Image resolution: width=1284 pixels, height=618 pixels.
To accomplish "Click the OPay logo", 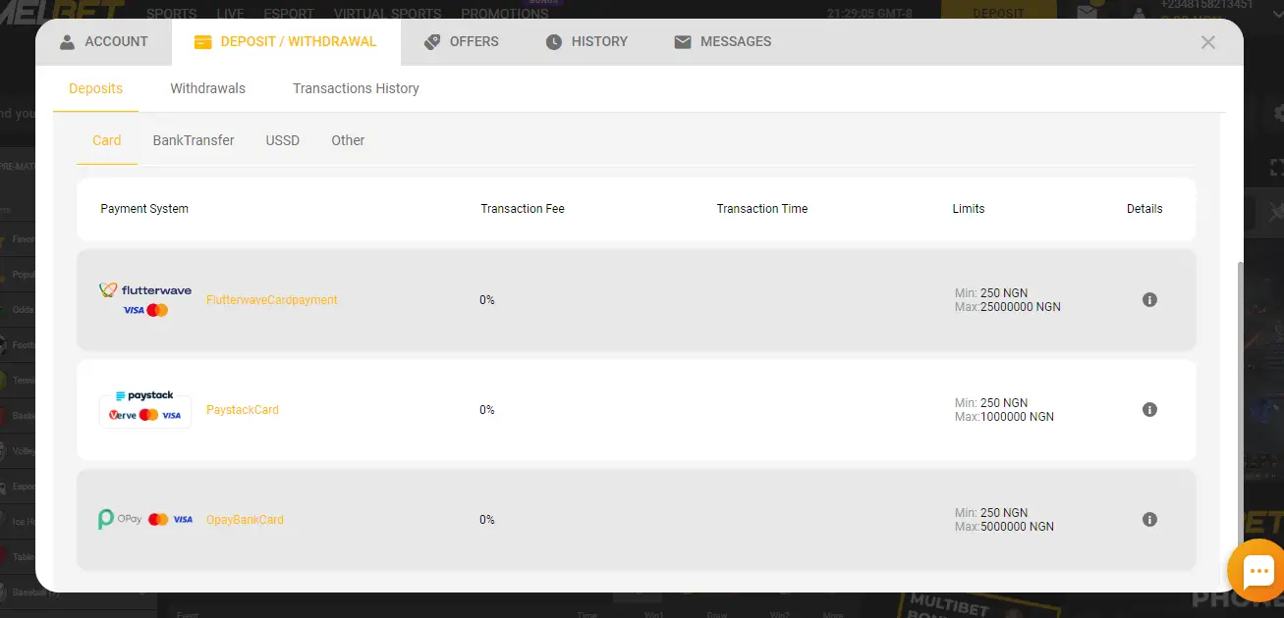I will pyautogui.click(x=145, y=519).
